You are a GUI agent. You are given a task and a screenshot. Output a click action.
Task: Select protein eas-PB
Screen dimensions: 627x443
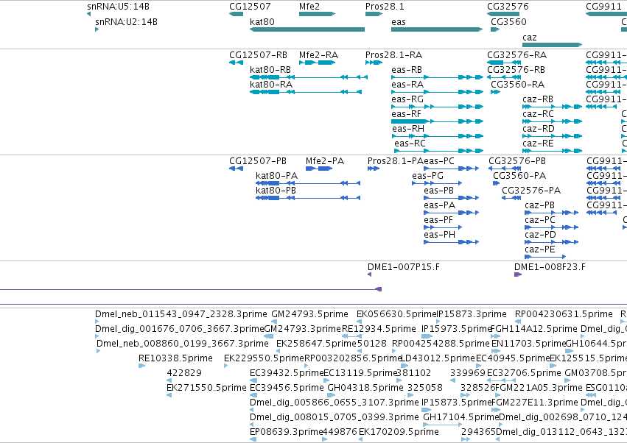coord(438,191)
